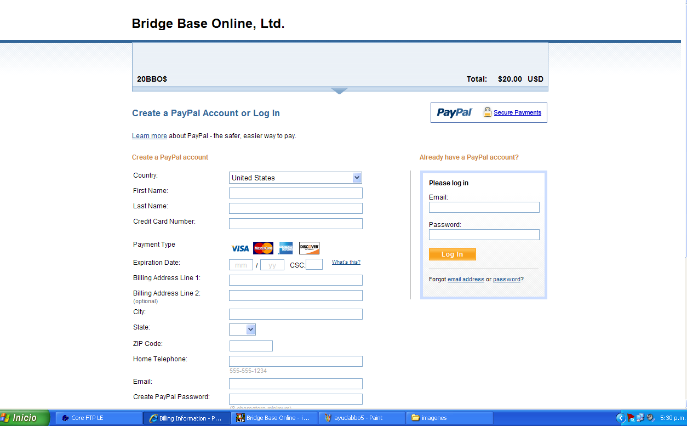Image resolution: width=687 pixels, height=426 pixels.
Task: Click the Credit Card Number field
Action: pyautogui.click(x=295, y=224)
